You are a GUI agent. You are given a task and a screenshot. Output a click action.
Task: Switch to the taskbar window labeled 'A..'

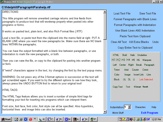76,119
